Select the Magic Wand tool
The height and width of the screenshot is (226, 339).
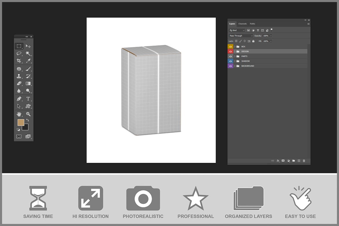click(x=28, y=53)
